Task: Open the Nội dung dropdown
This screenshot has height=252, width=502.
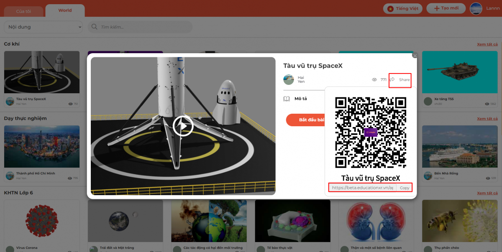Action: [44, 27]
